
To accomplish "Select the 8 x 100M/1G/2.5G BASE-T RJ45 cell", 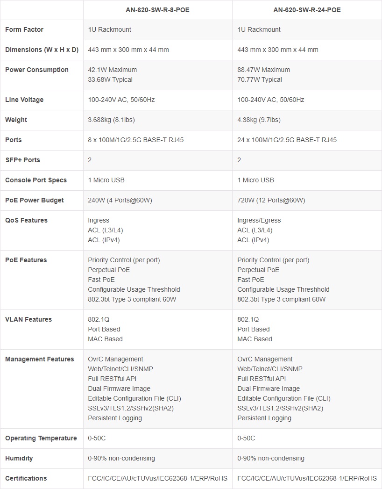I will click(x=137, y=140).
